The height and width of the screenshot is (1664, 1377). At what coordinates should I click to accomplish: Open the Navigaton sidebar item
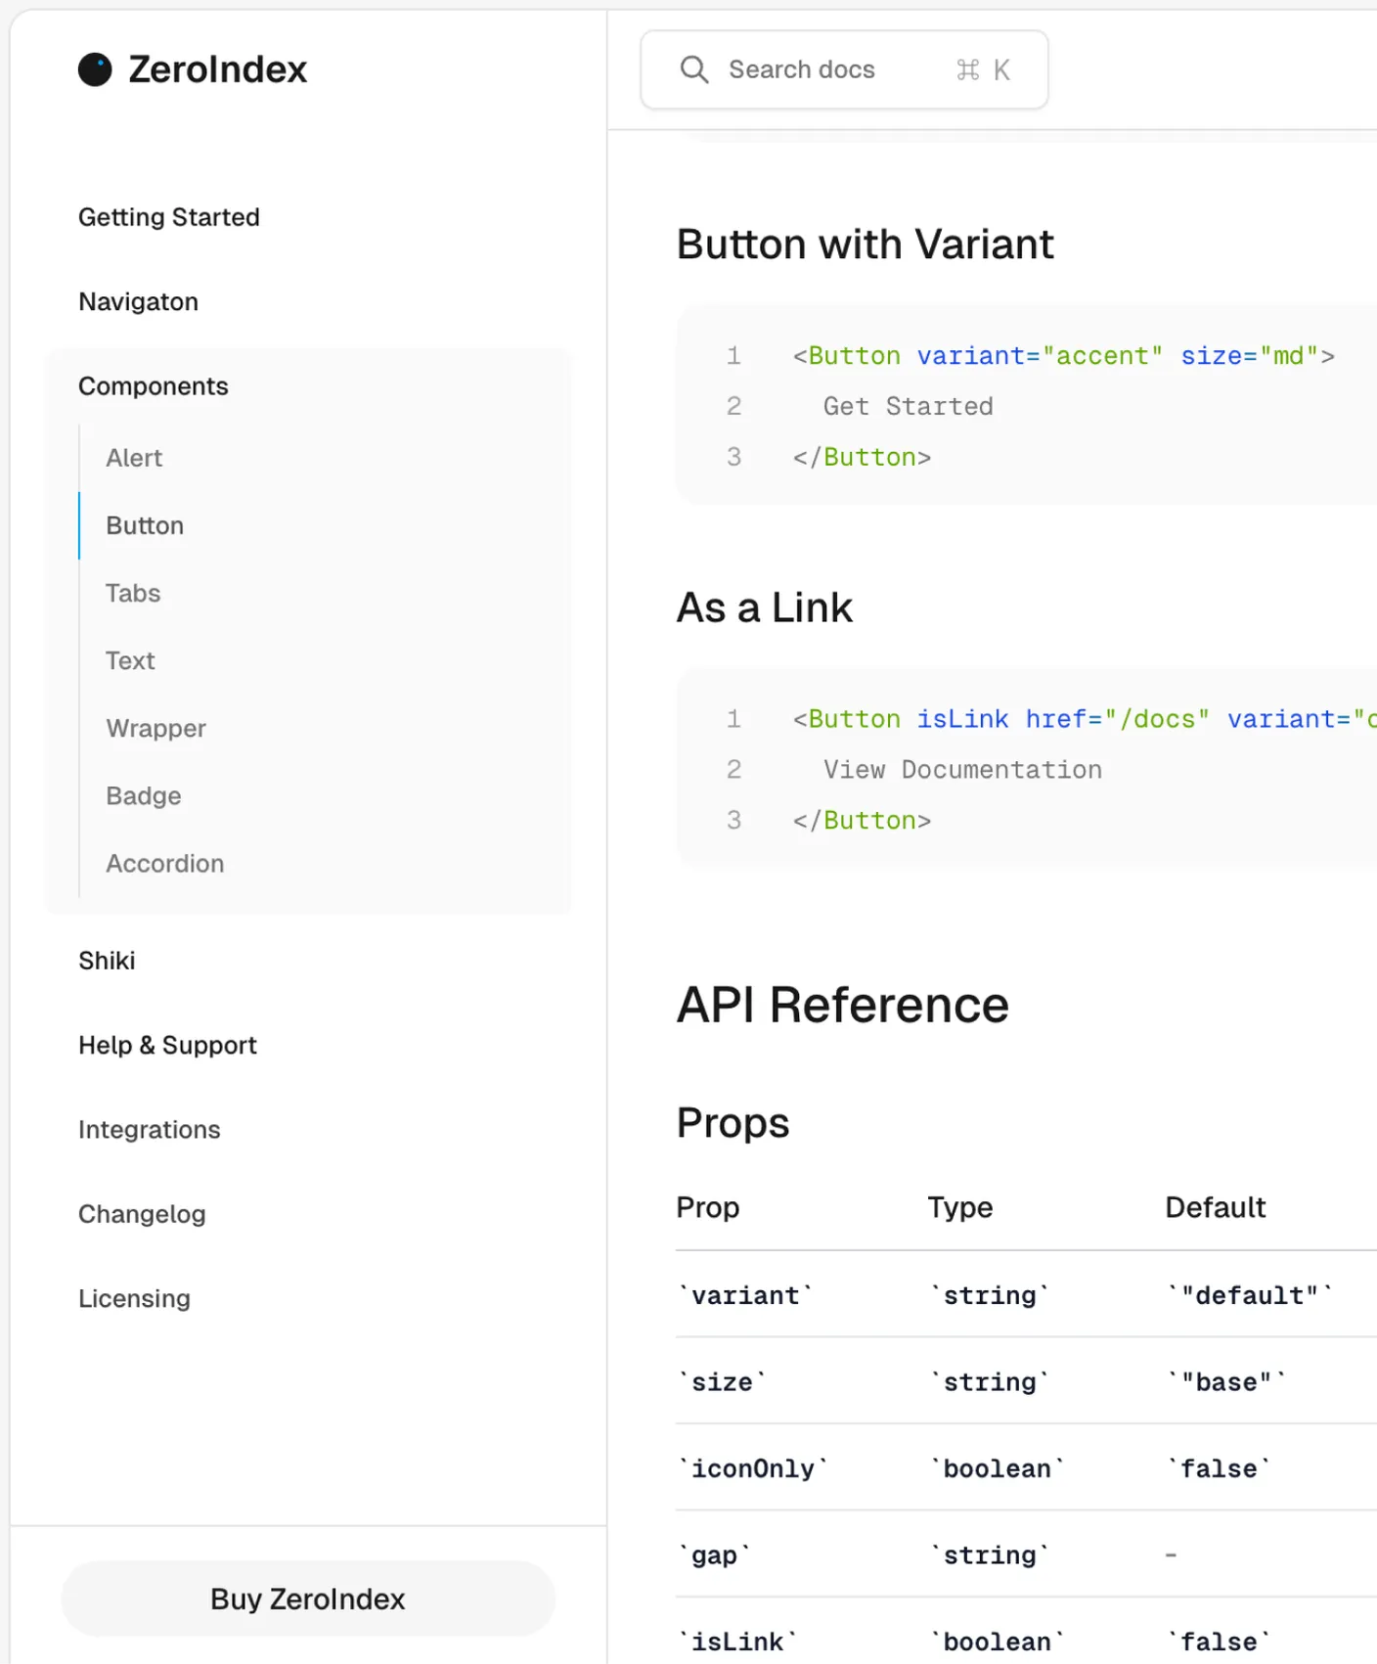(138, 302)
